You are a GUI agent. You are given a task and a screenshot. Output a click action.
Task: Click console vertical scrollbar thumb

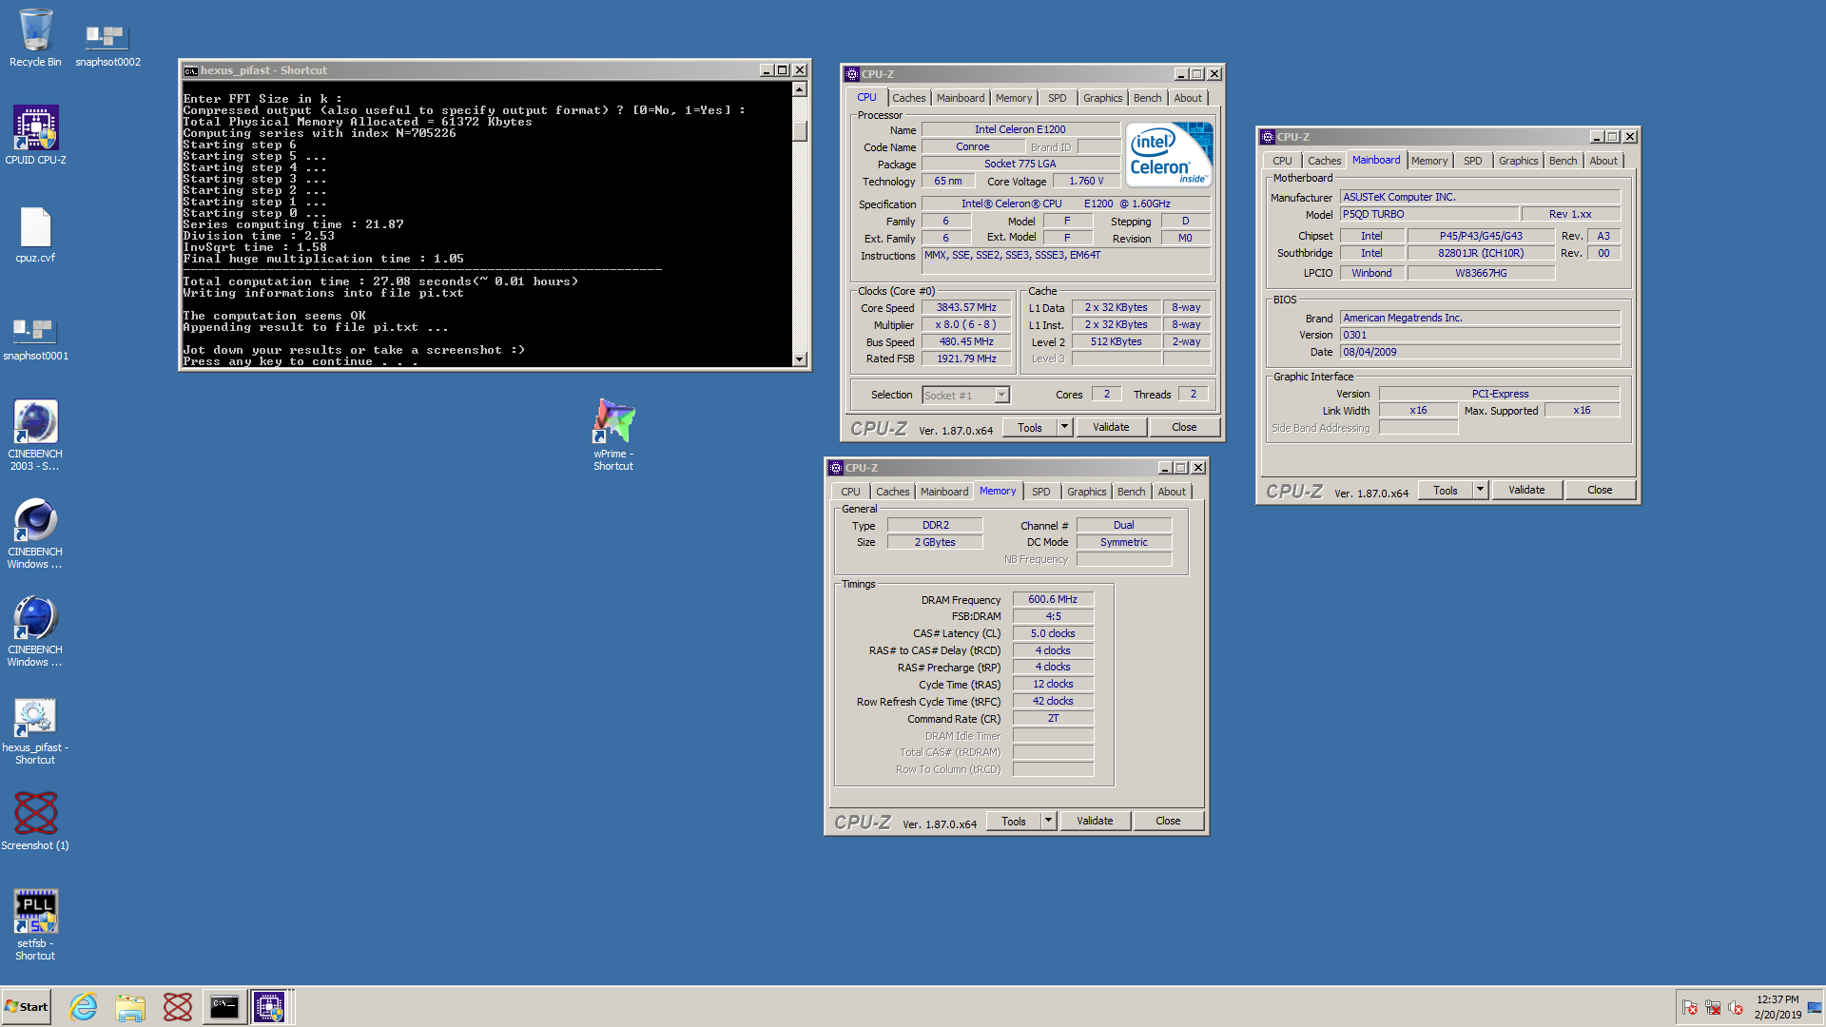[x=799, y=130]
